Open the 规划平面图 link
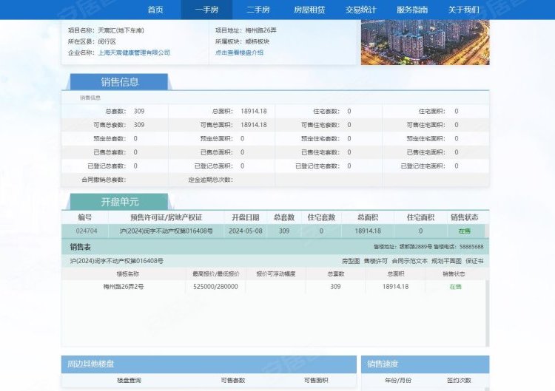This screenshot has height=391, width=555. pyautogui.click(x=446, y=261)
